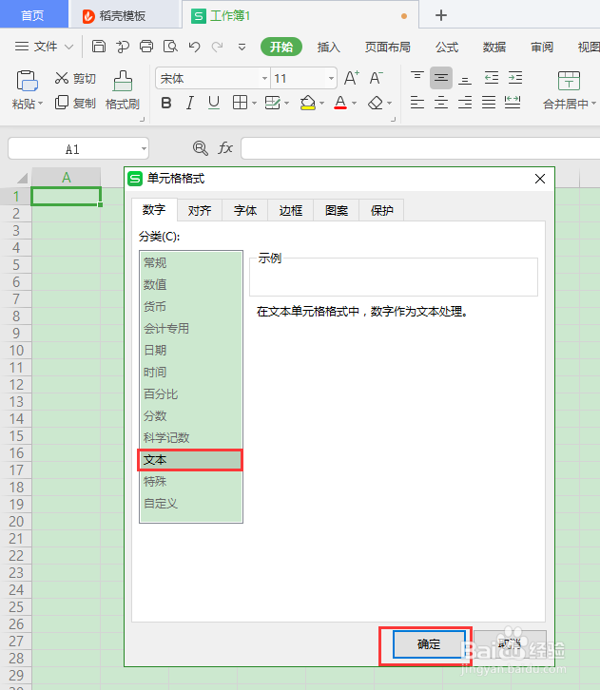This screenshot has height=690, width=600.
Task: Open the 图案 tab in dialog
Action: (337, 210)
